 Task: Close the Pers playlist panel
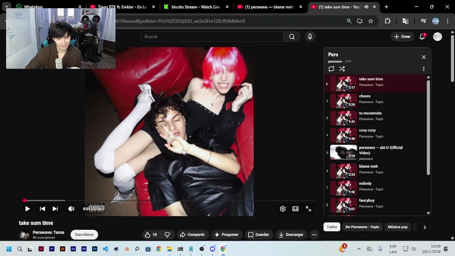[x=424, y=57]
